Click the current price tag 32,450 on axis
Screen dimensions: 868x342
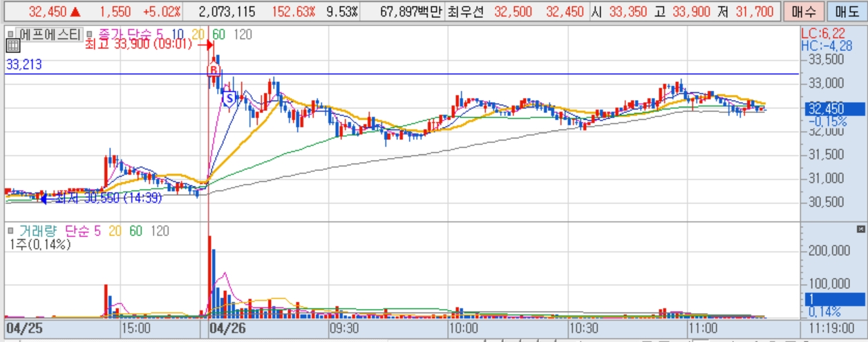point(835,109)
